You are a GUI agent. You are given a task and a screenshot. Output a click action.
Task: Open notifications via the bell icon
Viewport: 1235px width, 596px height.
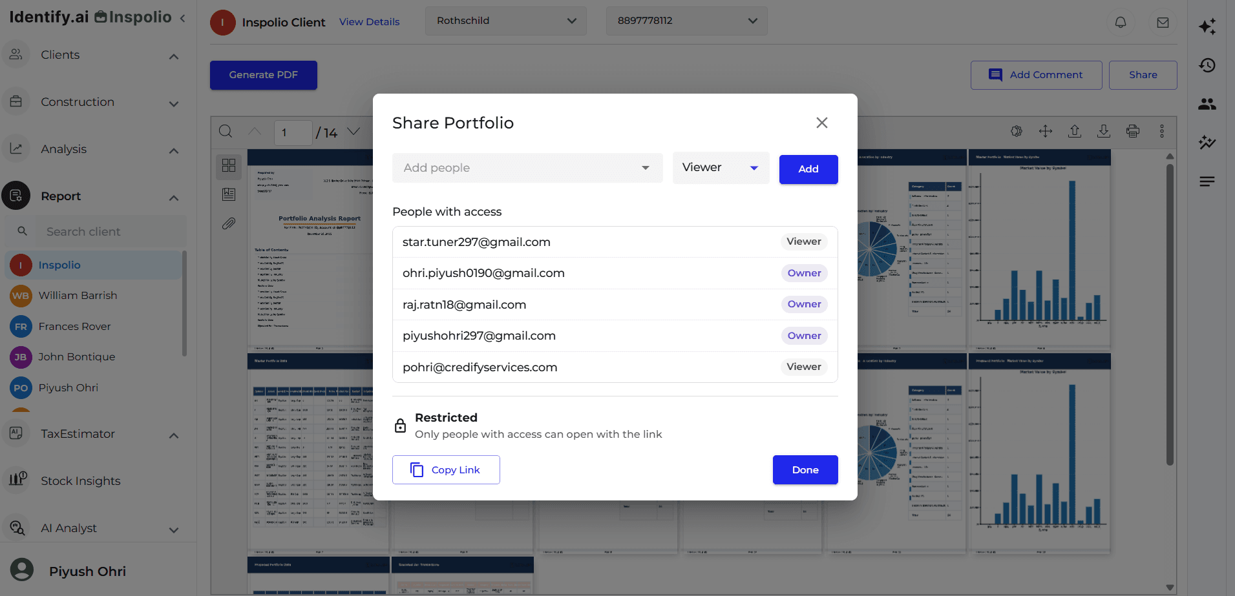pos(1121,23)
